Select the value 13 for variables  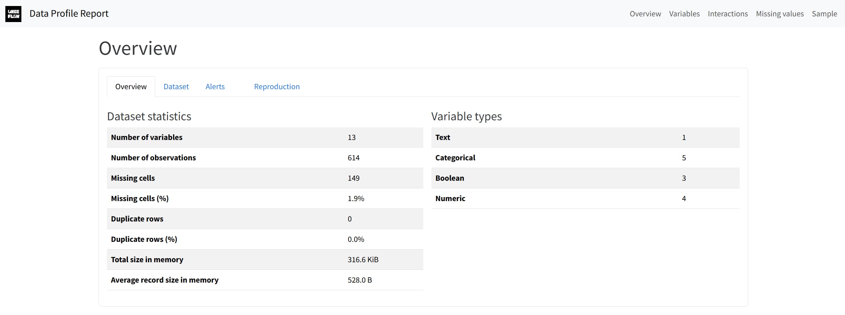(x=351, y=137)
